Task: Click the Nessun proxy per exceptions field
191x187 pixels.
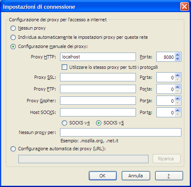Action: click(x=121, y=132)
